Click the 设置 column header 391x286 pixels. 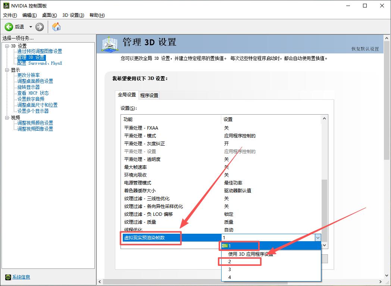click(x=271, y=119)
